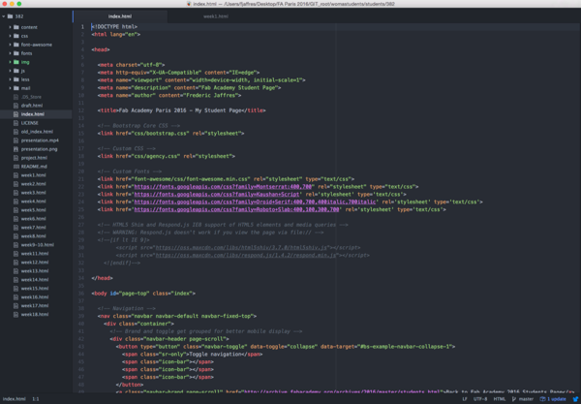Open week13.html in the file tree
The image size is (581, 404).
coord(35,271)
